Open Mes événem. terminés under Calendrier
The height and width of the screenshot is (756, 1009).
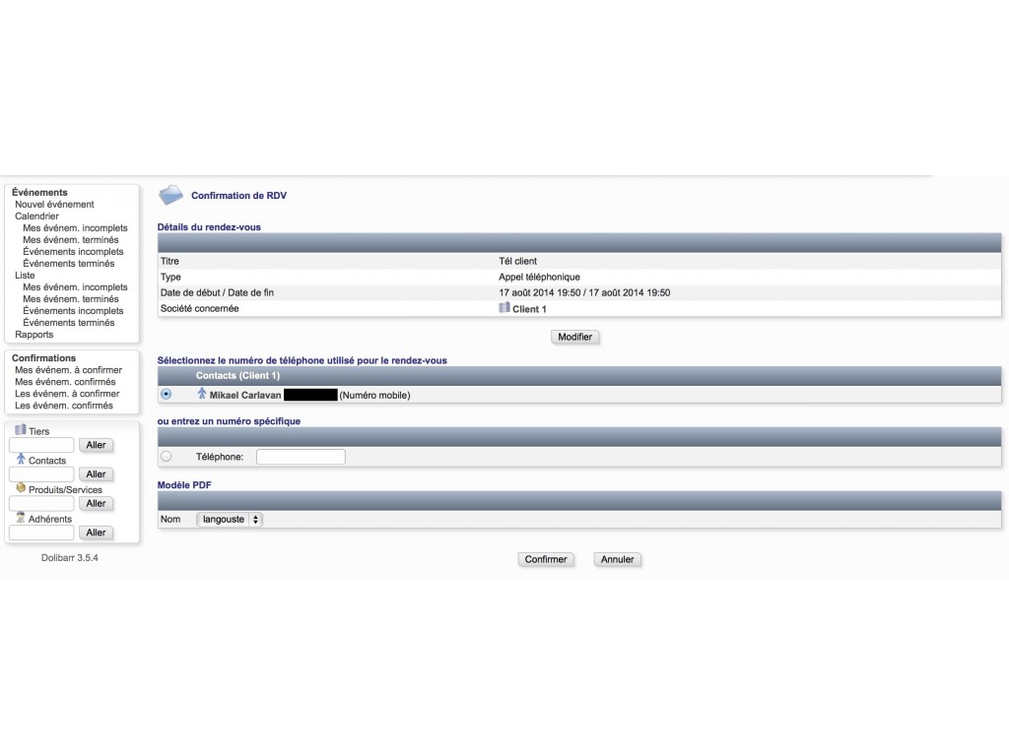(x=71, y=240)
